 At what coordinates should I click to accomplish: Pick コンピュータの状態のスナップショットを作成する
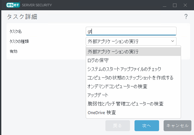pos(133,78)
